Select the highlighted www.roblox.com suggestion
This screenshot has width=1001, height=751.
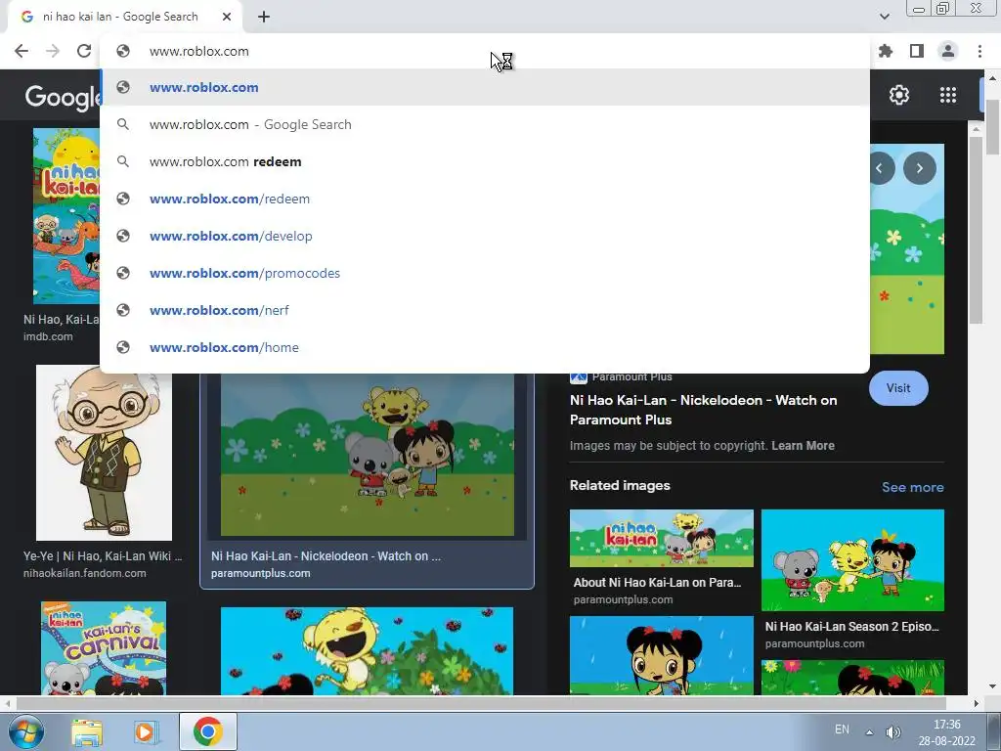485,87
